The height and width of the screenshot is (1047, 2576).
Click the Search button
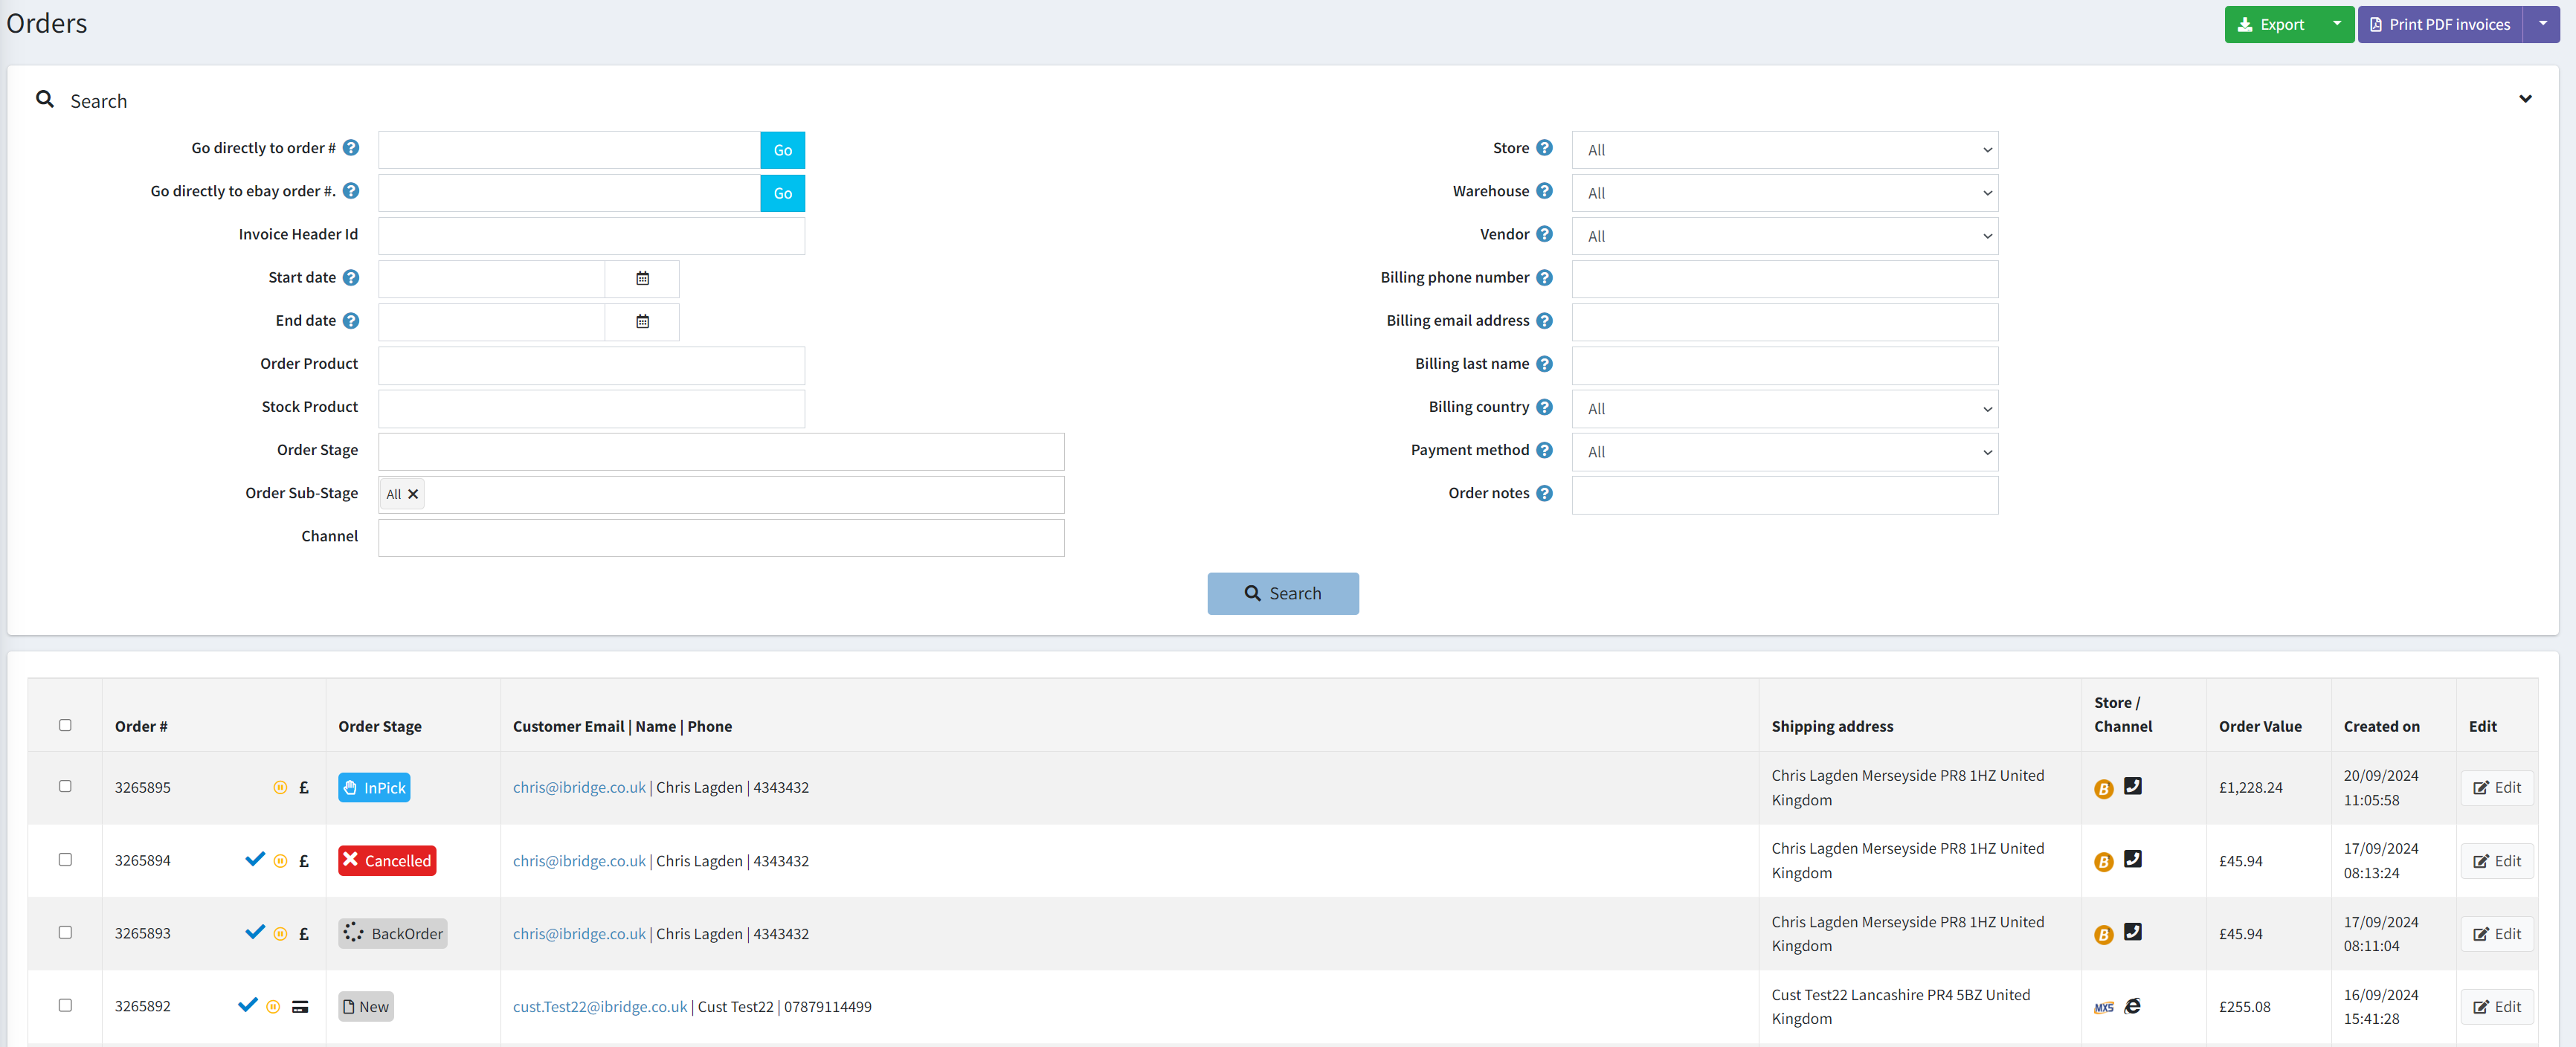click(1283, 593)
